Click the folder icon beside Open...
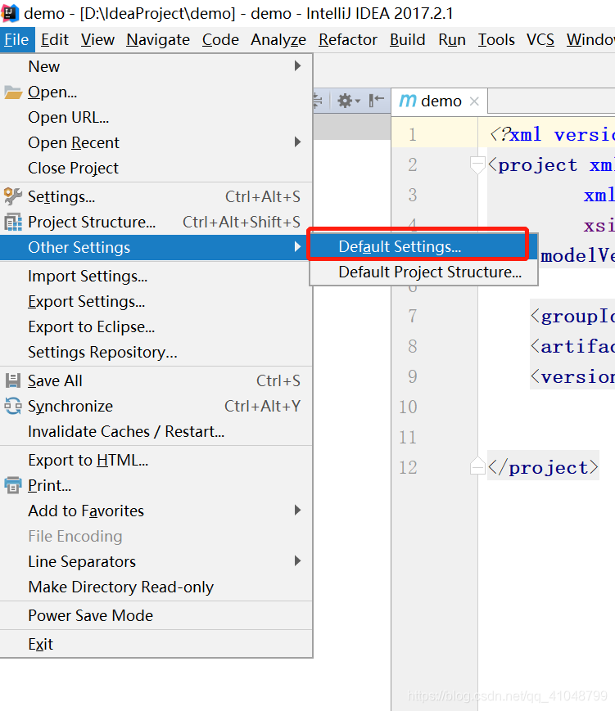The image size is (615, 711). (x=15, y=92)
